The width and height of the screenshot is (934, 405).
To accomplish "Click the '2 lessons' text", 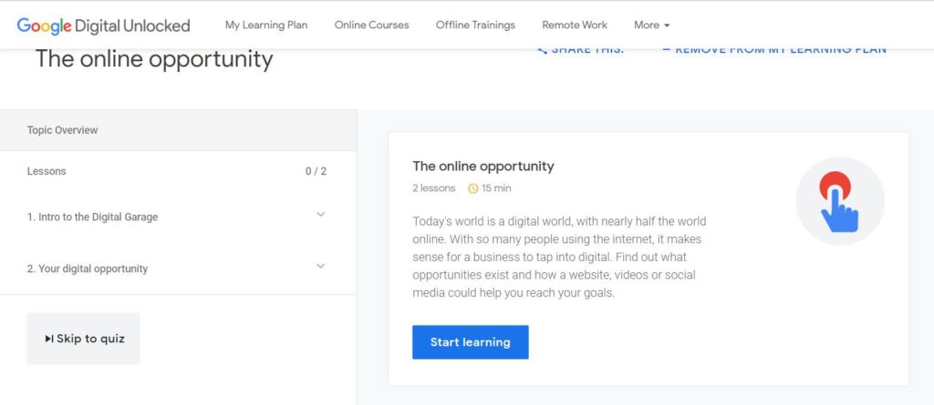I will pyautogui.click(x=433, y=188).
